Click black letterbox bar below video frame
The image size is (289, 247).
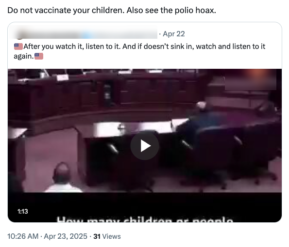coord(145,207)
